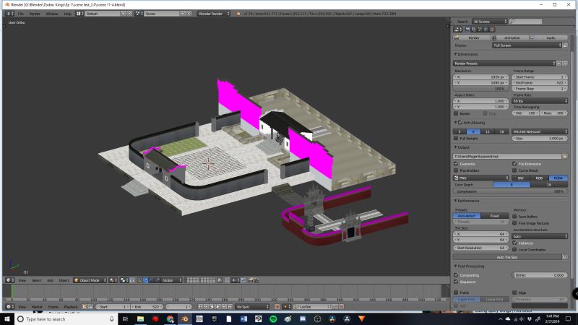Click the Render image button

point(472,38)
